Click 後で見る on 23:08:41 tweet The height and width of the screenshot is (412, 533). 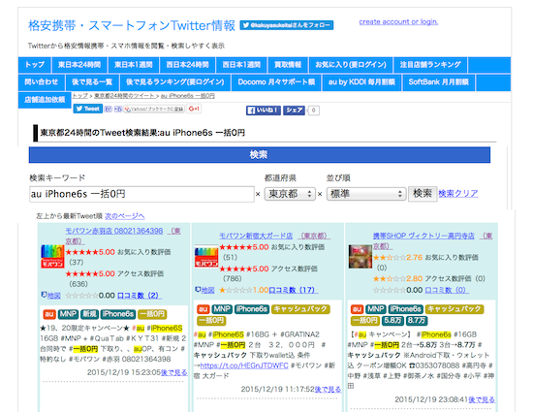coord(482,400)
